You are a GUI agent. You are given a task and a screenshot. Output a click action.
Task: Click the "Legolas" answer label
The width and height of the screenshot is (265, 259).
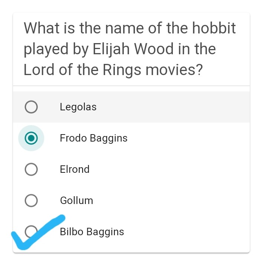coord(78,107)
